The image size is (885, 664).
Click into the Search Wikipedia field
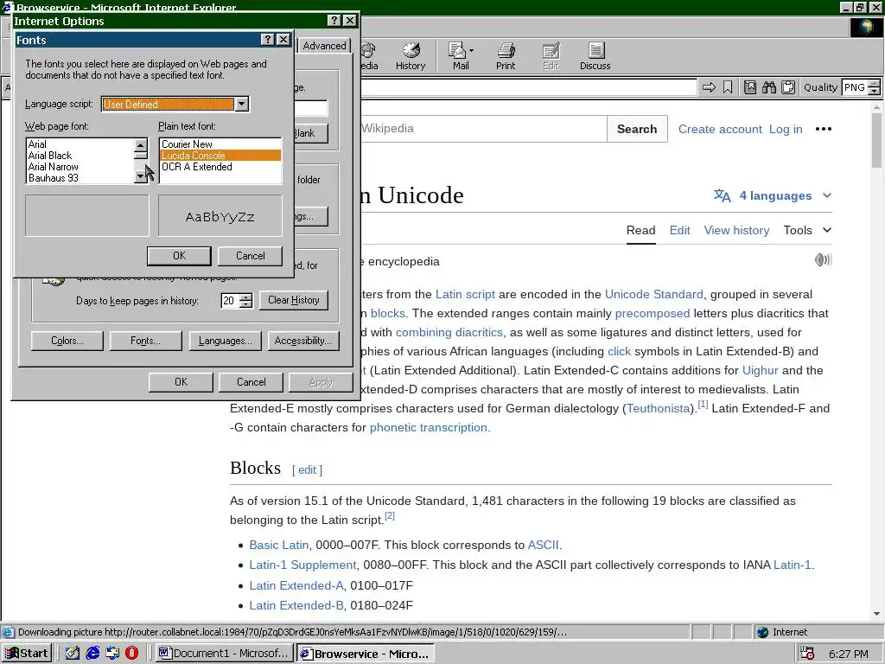point(482,129)
